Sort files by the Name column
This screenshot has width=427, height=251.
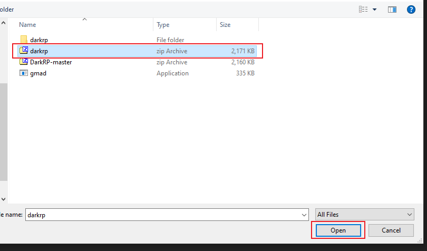[x=27, y=25]
